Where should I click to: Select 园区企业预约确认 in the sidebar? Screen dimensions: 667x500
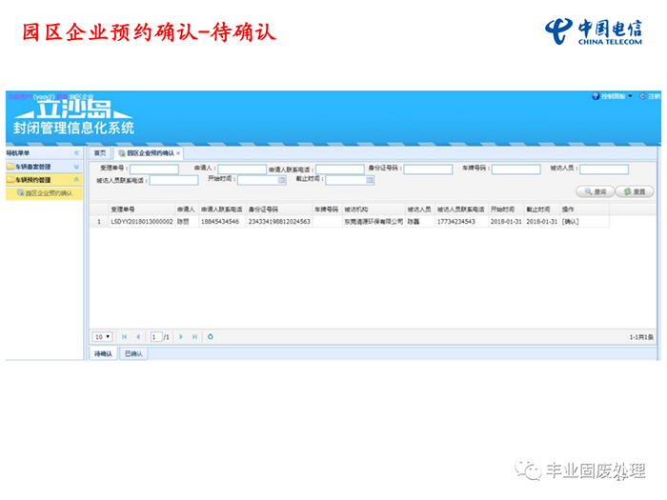coord(48,192)
